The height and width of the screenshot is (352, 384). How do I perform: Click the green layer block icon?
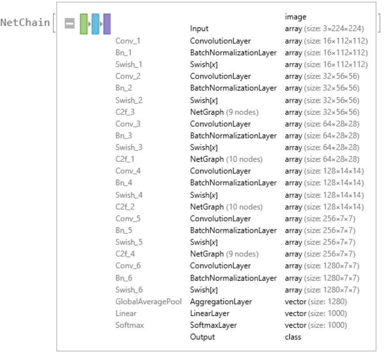point(84,24)
